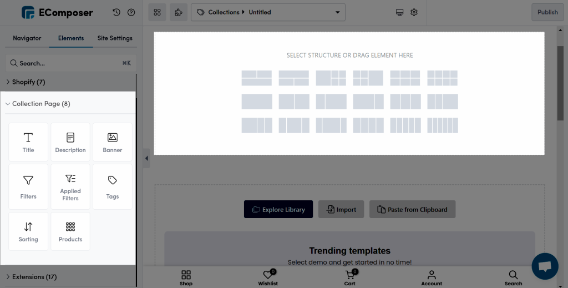Screen dimensions: 568x288
Task: Select the Description element
Action: tap(70, 142)
